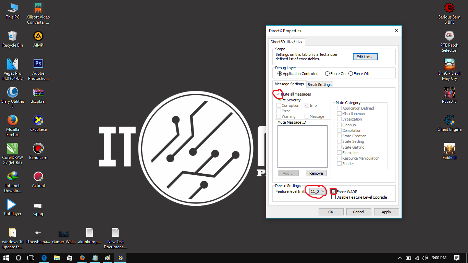The width and height of the screenshot is (468, 263).
Task: Click the Edit List button
Action: click(x=365, y=57)
